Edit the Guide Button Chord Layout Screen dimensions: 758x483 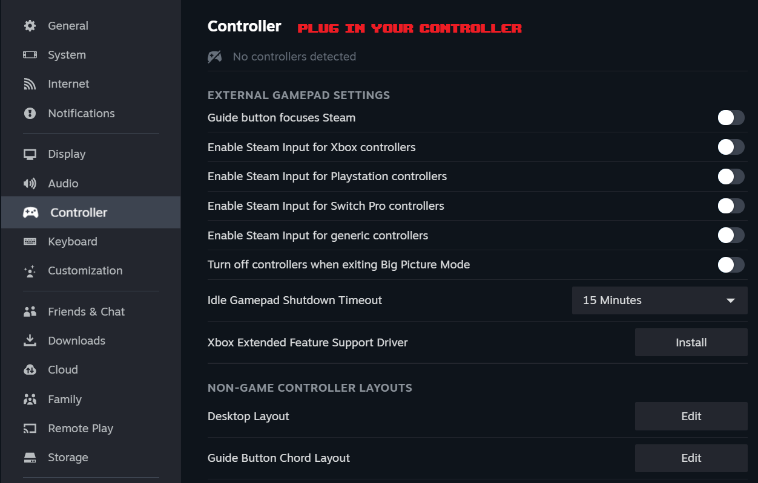click(x=691, y=458)
